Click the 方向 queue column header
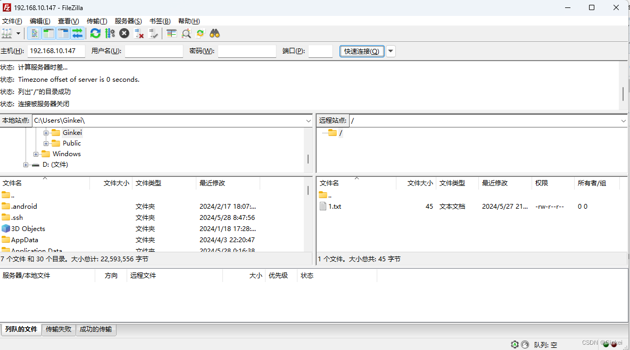 pyautogui.click(x=111, y=276)
